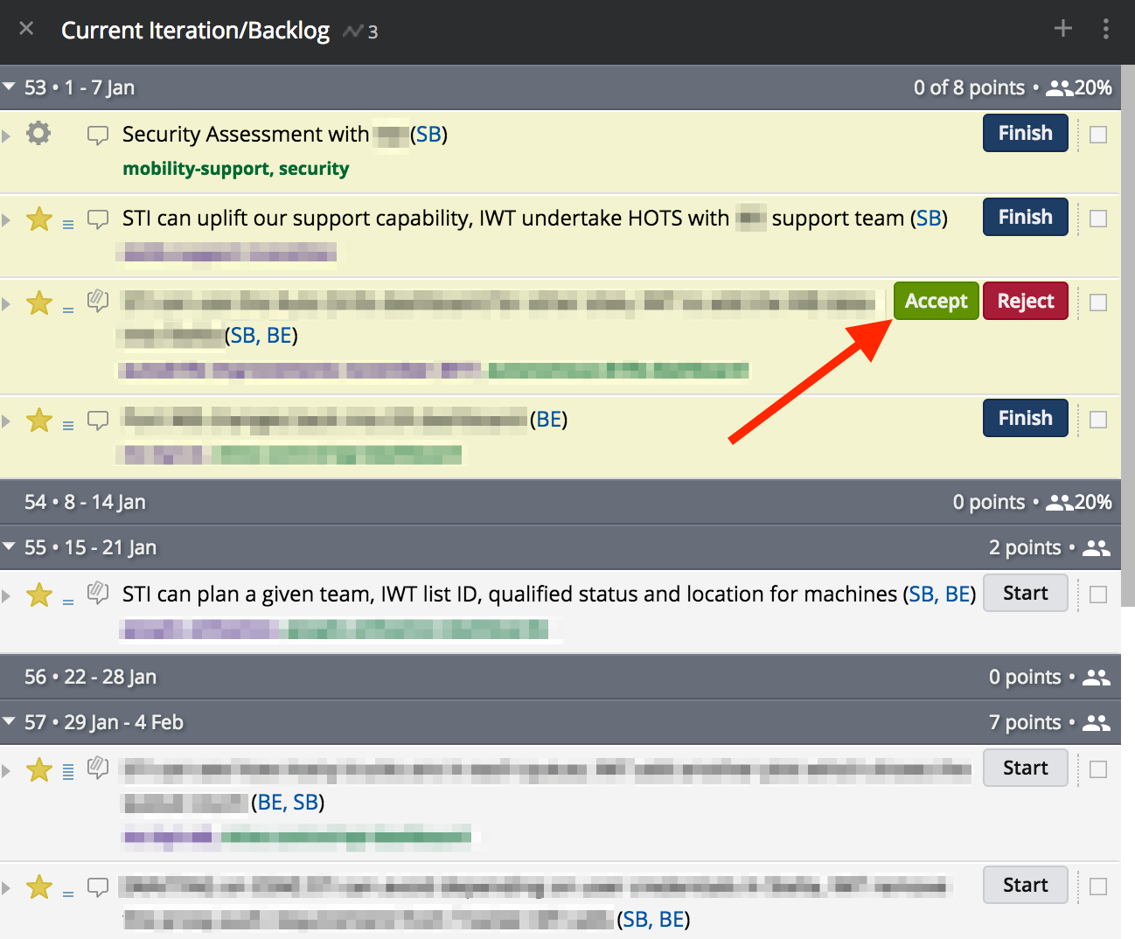Open attachment comment icon on STI plan story
1135x939 pixels.
98,595
